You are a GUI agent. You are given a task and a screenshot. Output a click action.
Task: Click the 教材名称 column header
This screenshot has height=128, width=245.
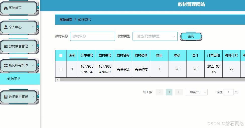tap(123, 56)
